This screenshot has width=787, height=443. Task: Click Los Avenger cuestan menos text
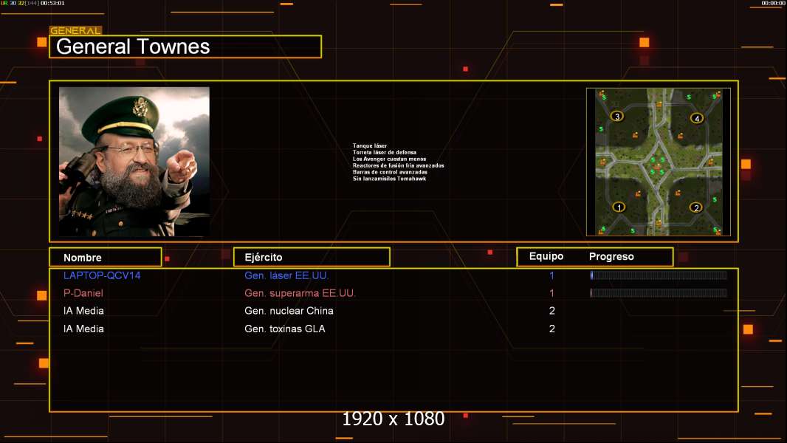[x=390, y=159]
